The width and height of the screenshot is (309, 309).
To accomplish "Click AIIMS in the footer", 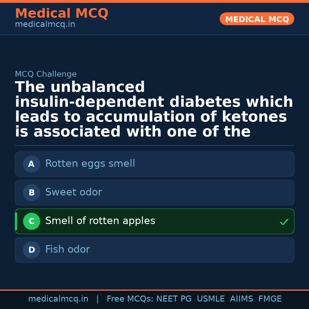I will tap(241, 299).
